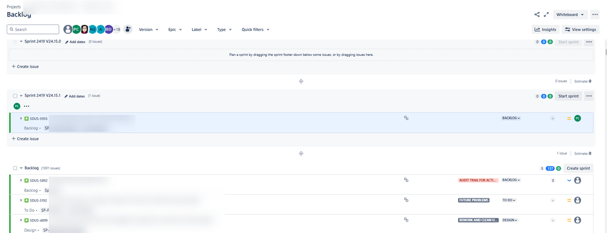Open issue SDUS-5935
Image resolution: width=607 pixels, height=233 pixels.
click(x=39, y=119)
